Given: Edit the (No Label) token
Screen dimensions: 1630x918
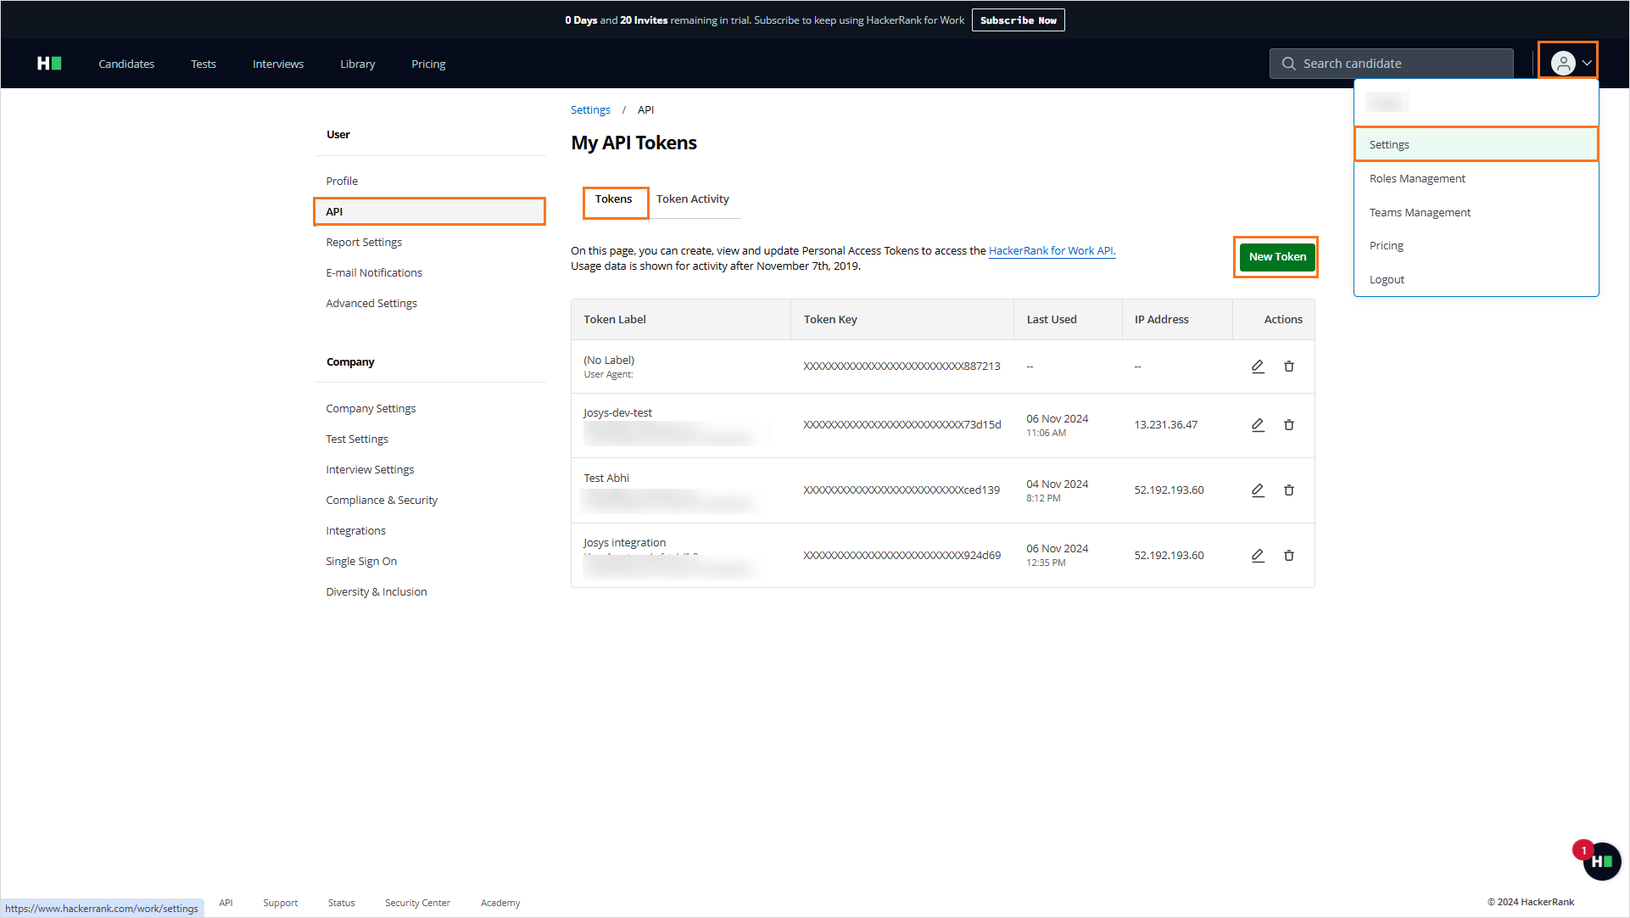Looking at the screenshot, I should tap(1258, 367).
